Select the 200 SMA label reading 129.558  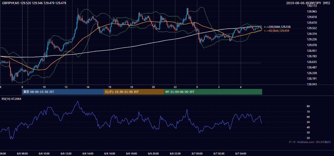point(277,27)
